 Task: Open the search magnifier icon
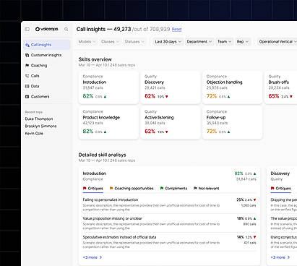[66, 29]
